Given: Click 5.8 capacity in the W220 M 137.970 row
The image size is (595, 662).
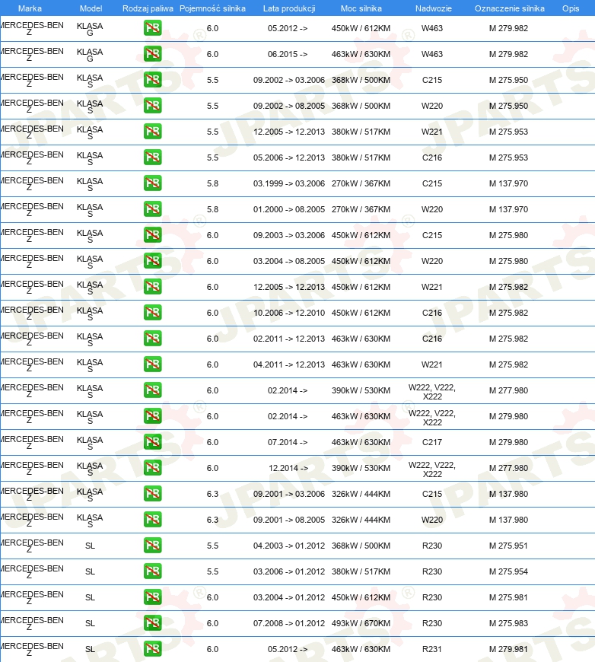Looking at the screenshot, I should click(x=212, y=209).
